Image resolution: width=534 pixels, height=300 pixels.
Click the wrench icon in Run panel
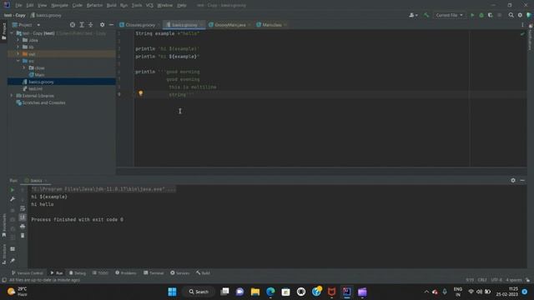[x=13, y=199]
